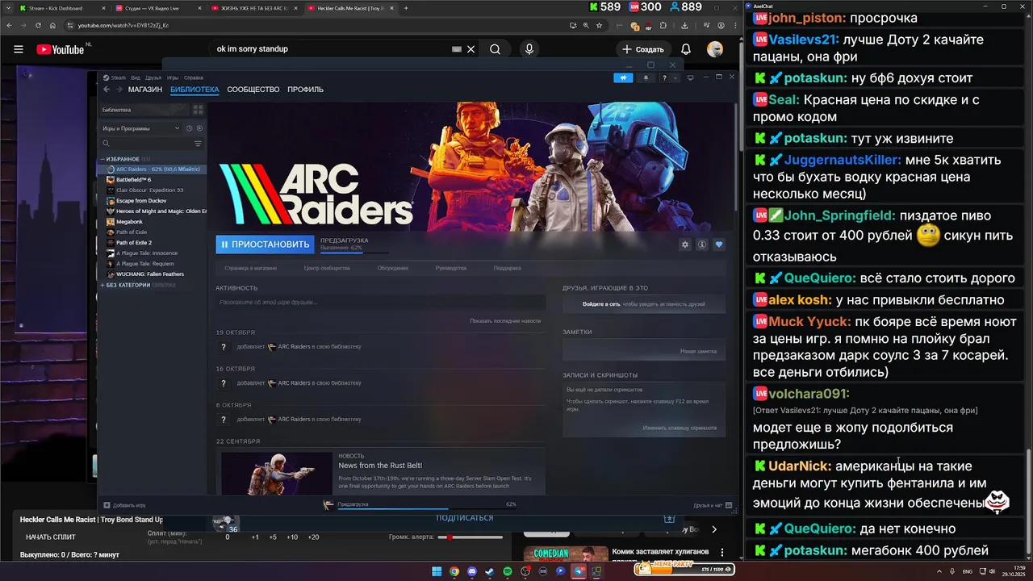Click the recent activity clock filter icon

190,128
